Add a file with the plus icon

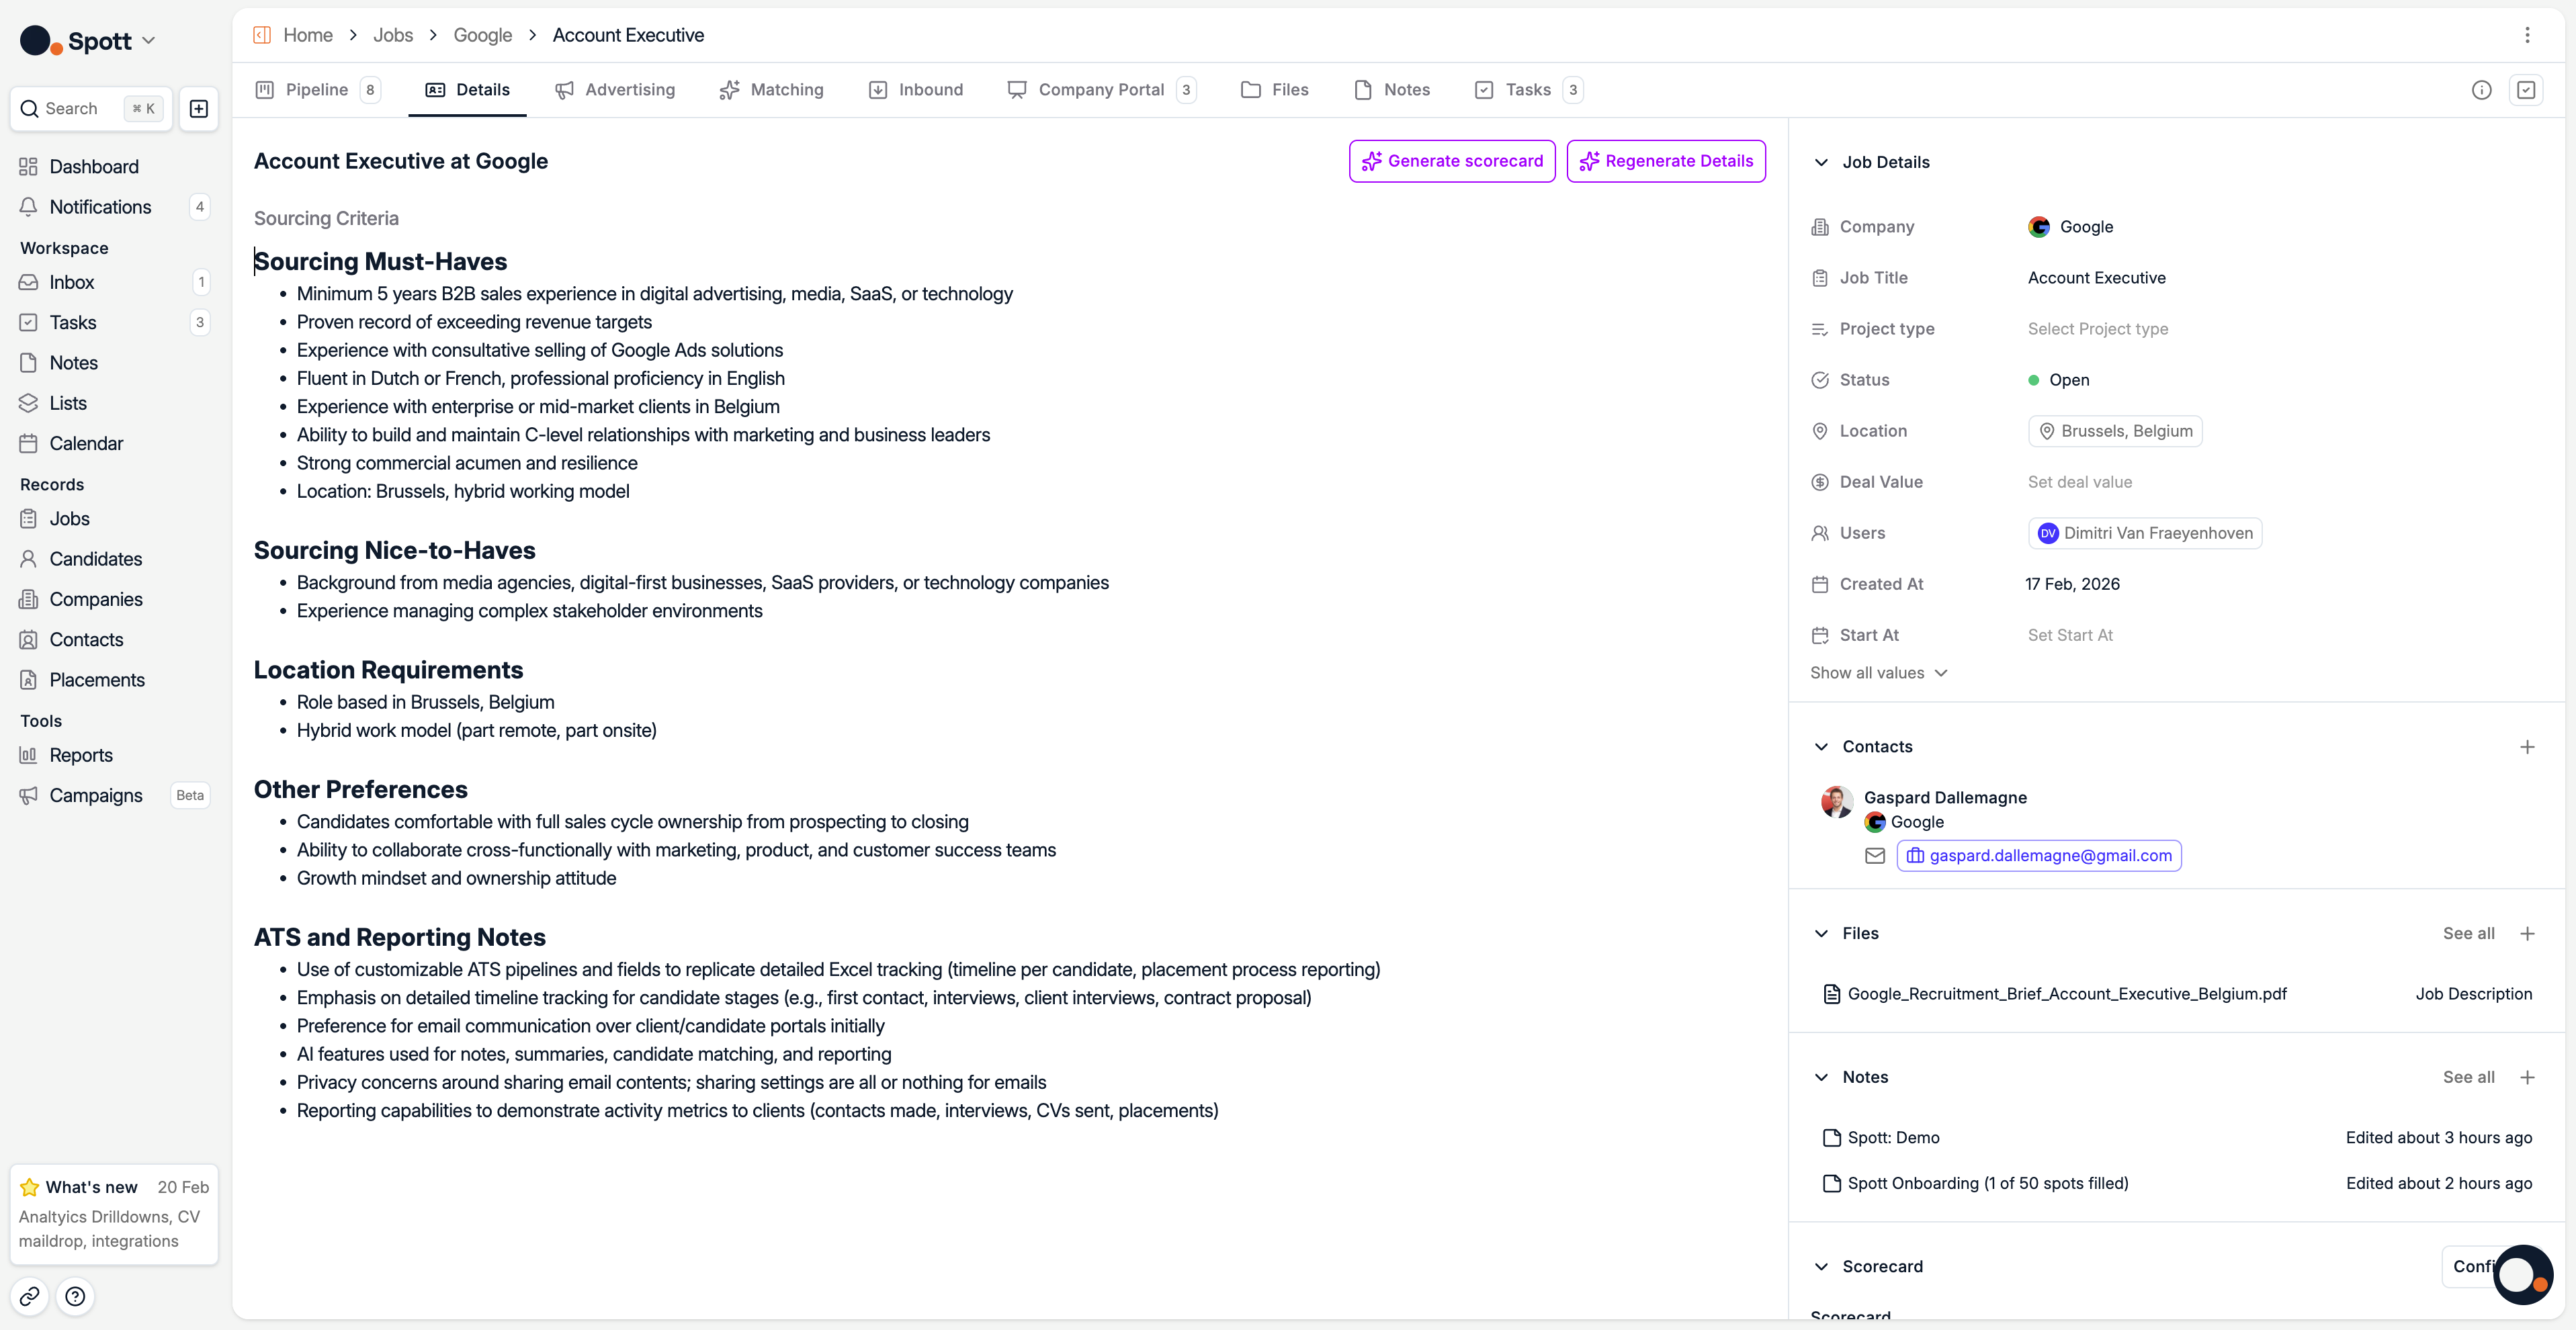(x=2527, y=933)
